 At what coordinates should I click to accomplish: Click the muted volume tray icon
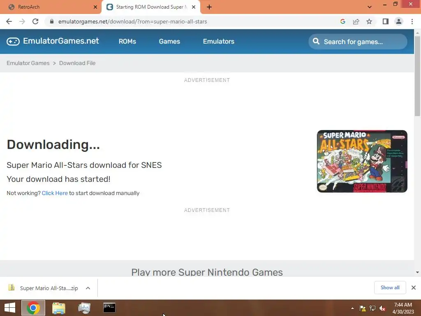(x=382, y=308)
